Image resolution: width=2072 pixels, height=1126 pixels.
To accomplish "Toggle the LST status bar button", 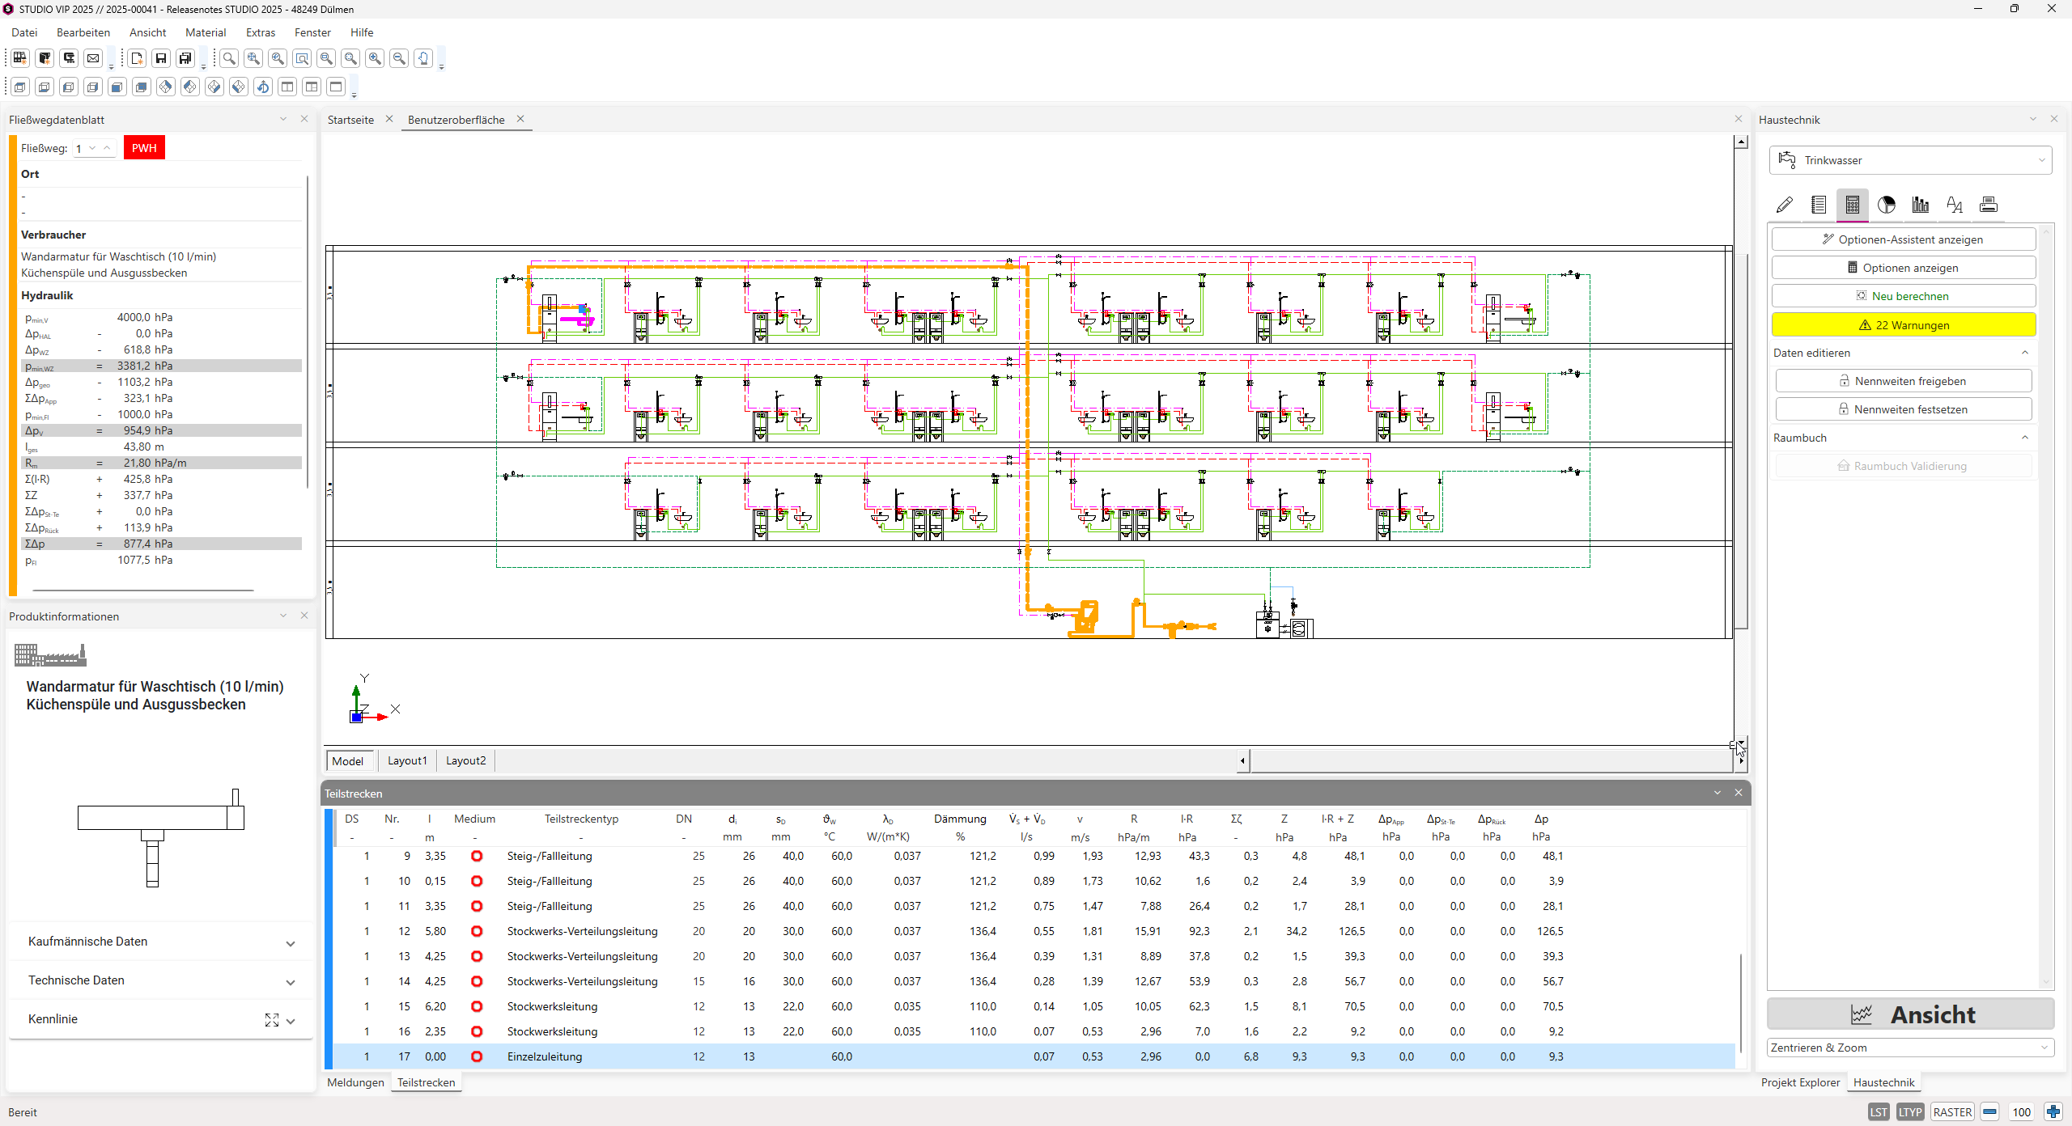I will tap(1879, 1111).
